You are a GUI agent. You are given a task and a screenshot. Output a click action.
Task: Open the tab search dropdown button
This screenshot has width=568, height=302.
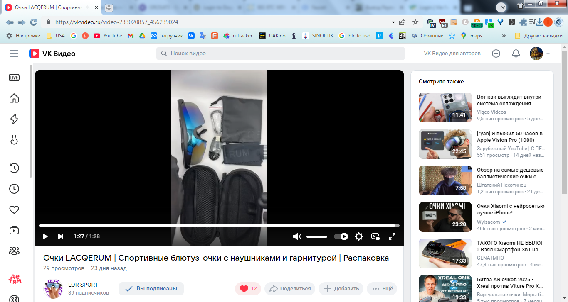501,7
